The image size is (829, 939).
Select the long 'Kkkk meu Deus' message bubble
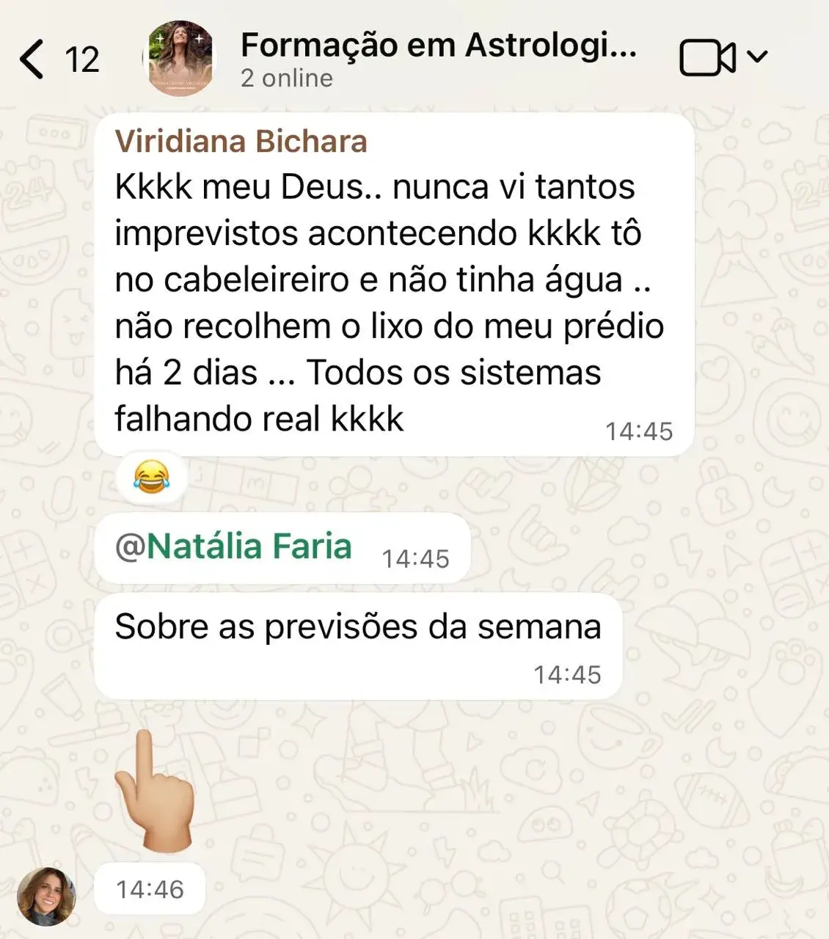(x=394, y=285)
